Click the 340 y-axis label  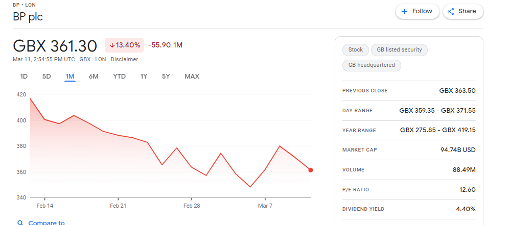pos(21,197)
